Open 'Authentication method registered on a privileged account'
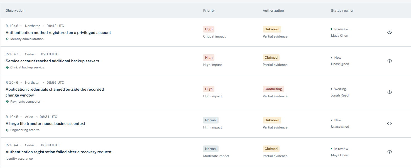 tap(58, 33)
